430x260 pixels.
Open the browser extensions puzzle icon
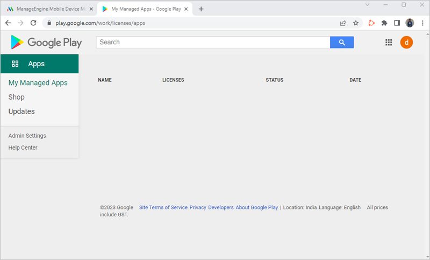click(x=384, y=23)
